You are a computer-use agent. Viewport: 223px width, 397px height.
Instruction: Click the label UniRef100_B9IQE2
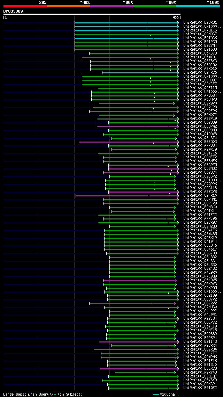(x=200, y=388)
